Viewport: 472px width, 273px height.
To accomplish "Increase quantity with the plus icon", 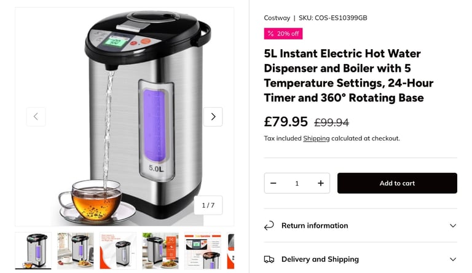I will [321, 183].
